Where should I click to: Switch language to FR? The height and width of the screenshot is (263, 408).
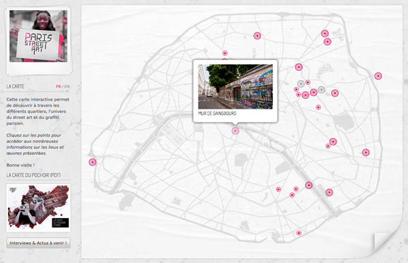click(x=58, y=86)
